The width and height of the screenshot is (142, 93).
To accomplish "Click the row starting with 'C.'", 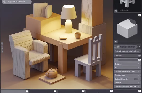I will pyautogui.click(x=127, y=56).
